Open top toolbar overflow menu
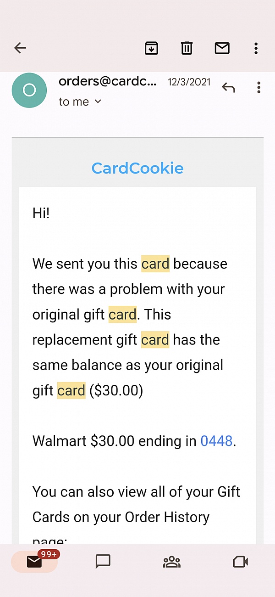The height and width of the screenshot is (597, 275). pyautogui.click(x=256, y=48)
